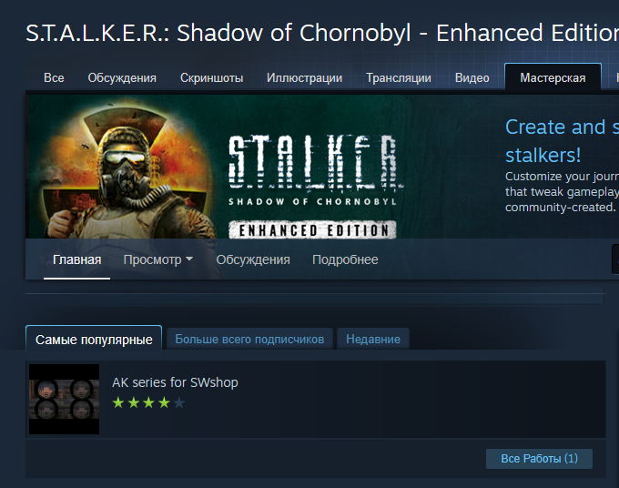Viewport: 619px width, 488px height.
Task: Expand the Просмотр dropdown menu
Action: coord(157,259)
